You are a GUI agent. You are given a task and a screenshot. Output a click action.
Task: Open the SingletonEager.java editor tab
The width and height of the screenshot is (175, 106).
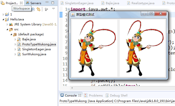(x=78, y=3)
